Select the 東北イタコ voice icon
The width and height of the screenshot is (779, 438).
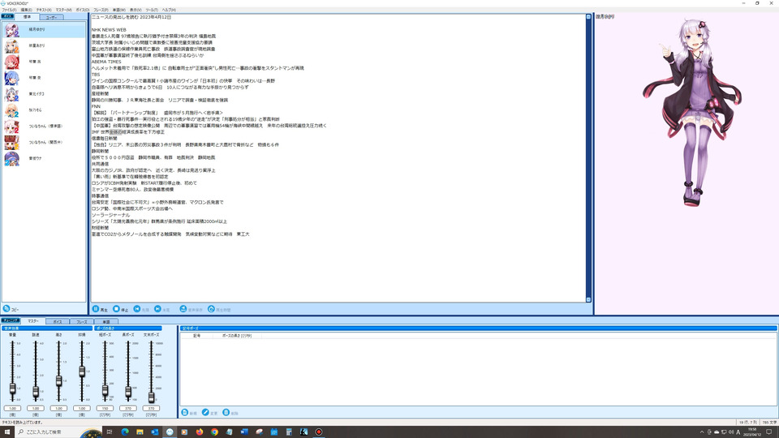point(12,94)
